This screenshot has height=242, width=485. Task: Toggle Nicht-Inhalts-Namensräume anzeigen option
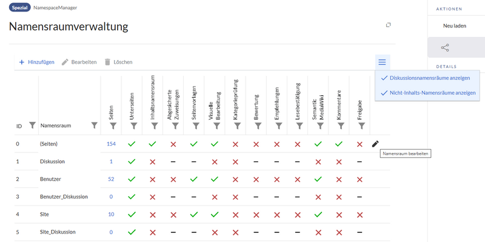coord(427,93)
